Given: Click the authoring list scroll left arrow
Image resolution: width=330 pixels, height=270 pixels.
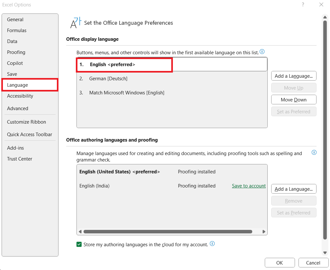Looking at the screenshot, I should click(x=80, y=231).
